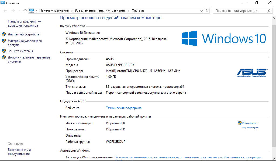Click shield icon beside 'Изменить параметры'
The width and height of the screenshot is (276, 161).
pos(239,123)
